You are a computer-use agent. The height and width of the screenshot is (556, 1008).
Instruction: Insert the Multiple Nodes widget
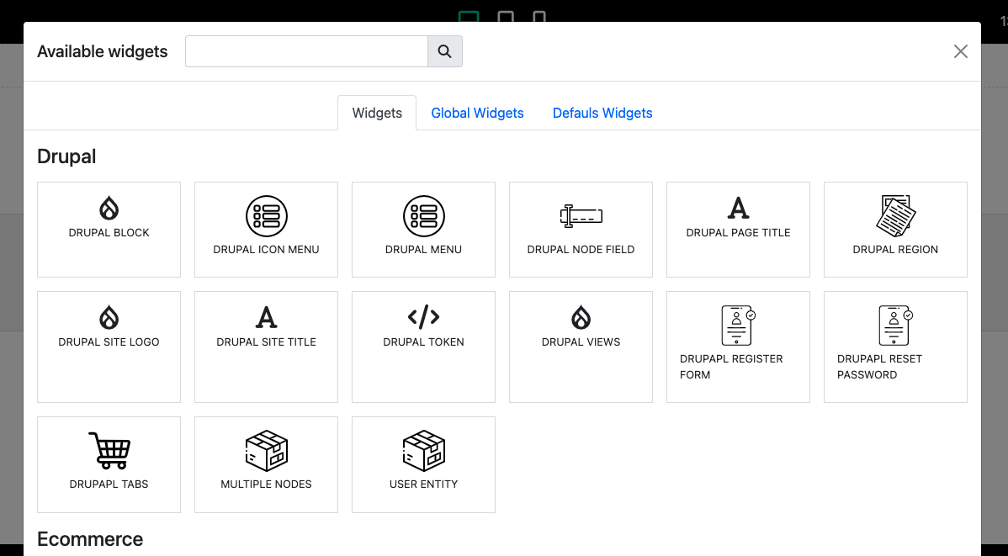(266, 464)
